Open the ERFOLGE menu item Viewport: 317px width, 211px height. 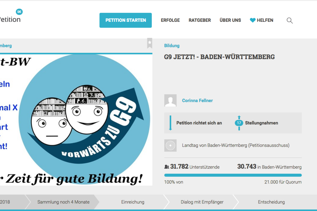point(170,20)
